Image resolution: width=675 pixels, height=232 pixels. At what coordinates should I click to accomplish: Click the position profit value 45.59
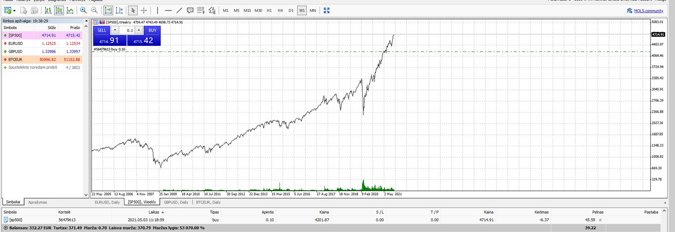591,219
